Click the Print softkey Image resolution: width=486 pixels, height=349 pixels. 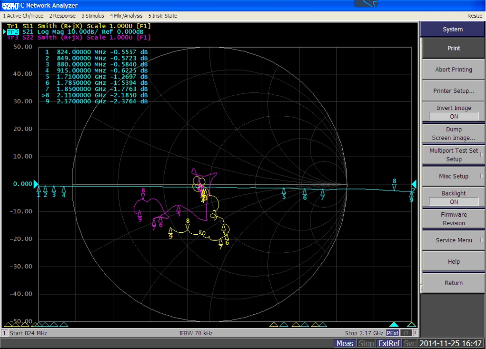pos(454,49)
